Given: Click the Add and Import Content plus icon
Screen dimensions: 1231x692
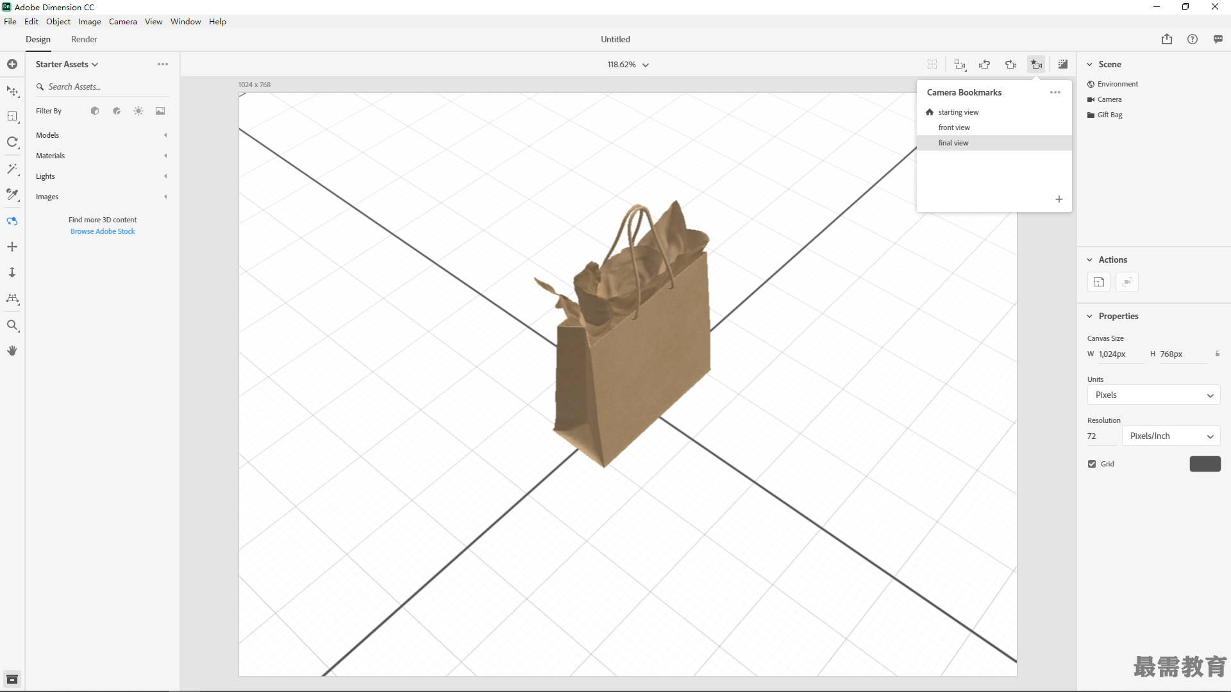Looking at the screenshot, I should 12,64.
